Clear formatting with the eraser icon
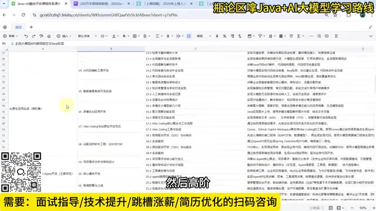Screen dimensions: 376x211 pos(49,36)
